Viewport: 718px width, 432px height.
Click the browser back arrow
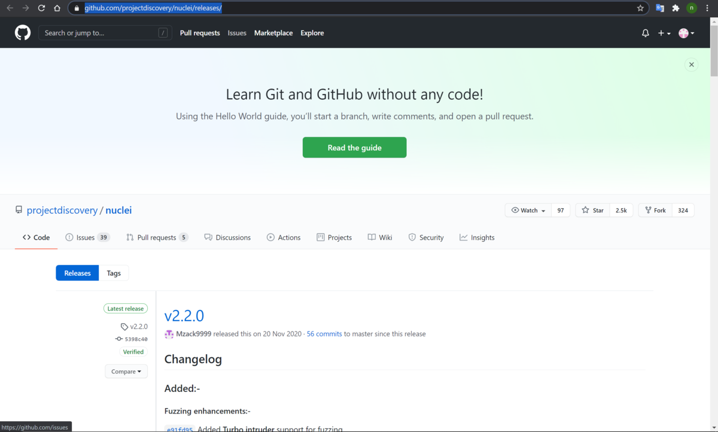point(10,8)
